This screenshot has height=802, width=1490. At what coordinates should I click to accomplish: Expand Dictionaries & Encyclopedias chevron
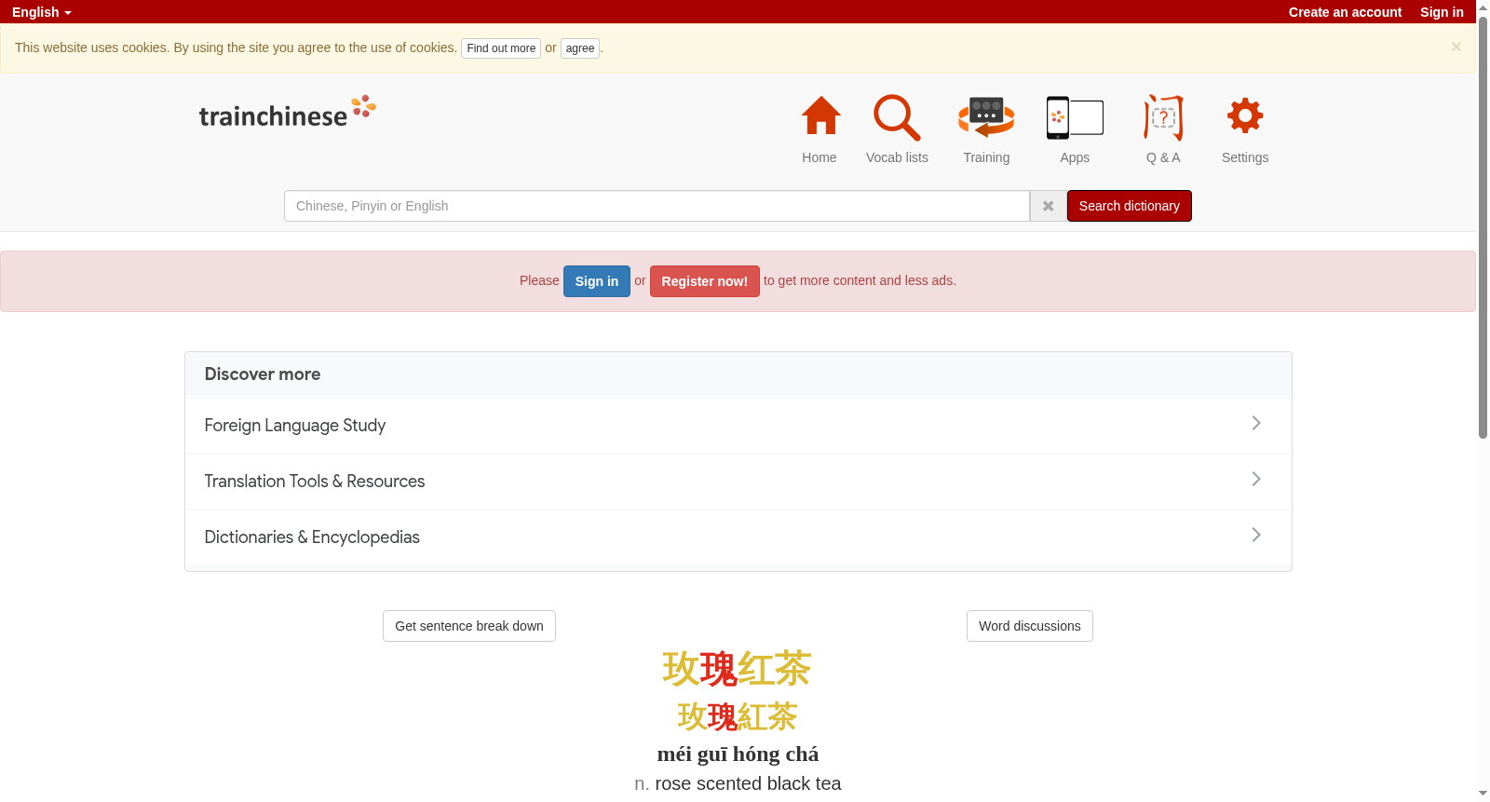click(x=1256, y=535)
